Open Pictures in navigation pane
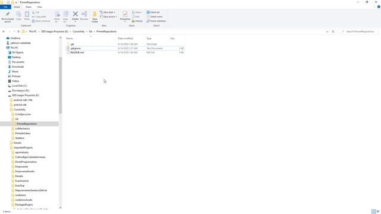This screenshot has width=381, height=214. (x=16, y=77)
